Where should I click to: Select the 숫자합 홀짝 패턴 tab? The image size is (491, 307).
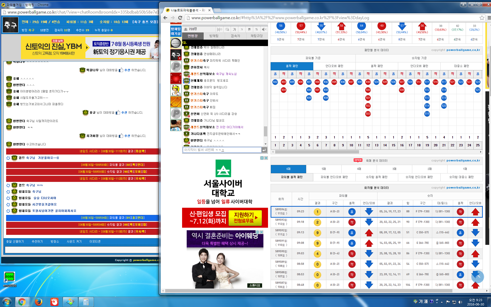coord(377,177)
